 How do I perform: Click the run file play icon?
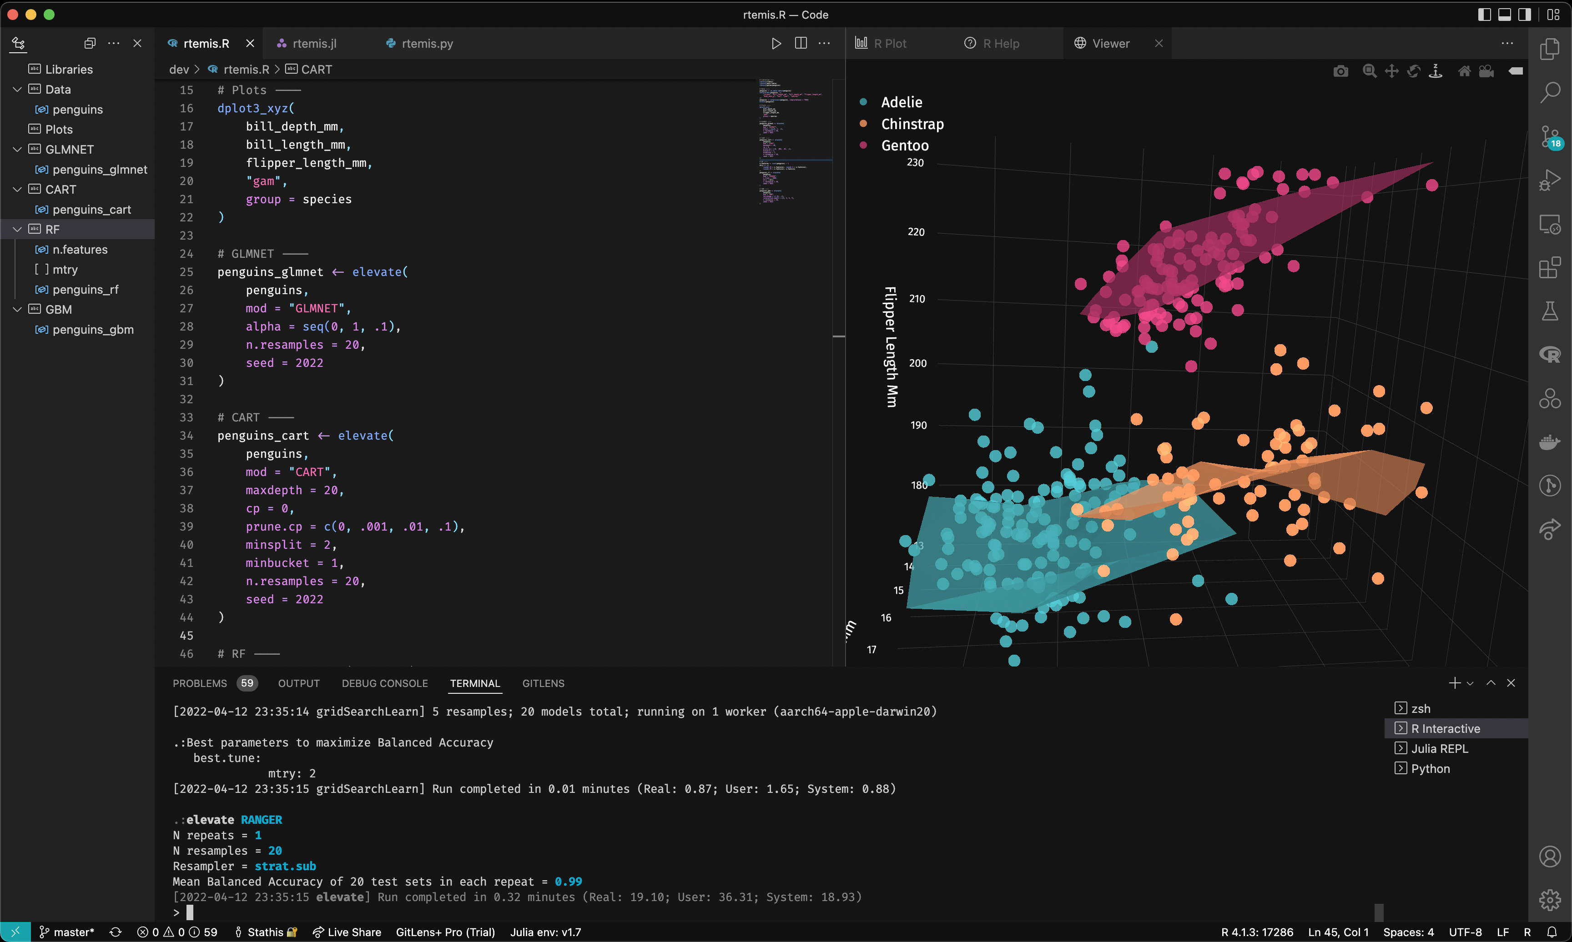776,43
